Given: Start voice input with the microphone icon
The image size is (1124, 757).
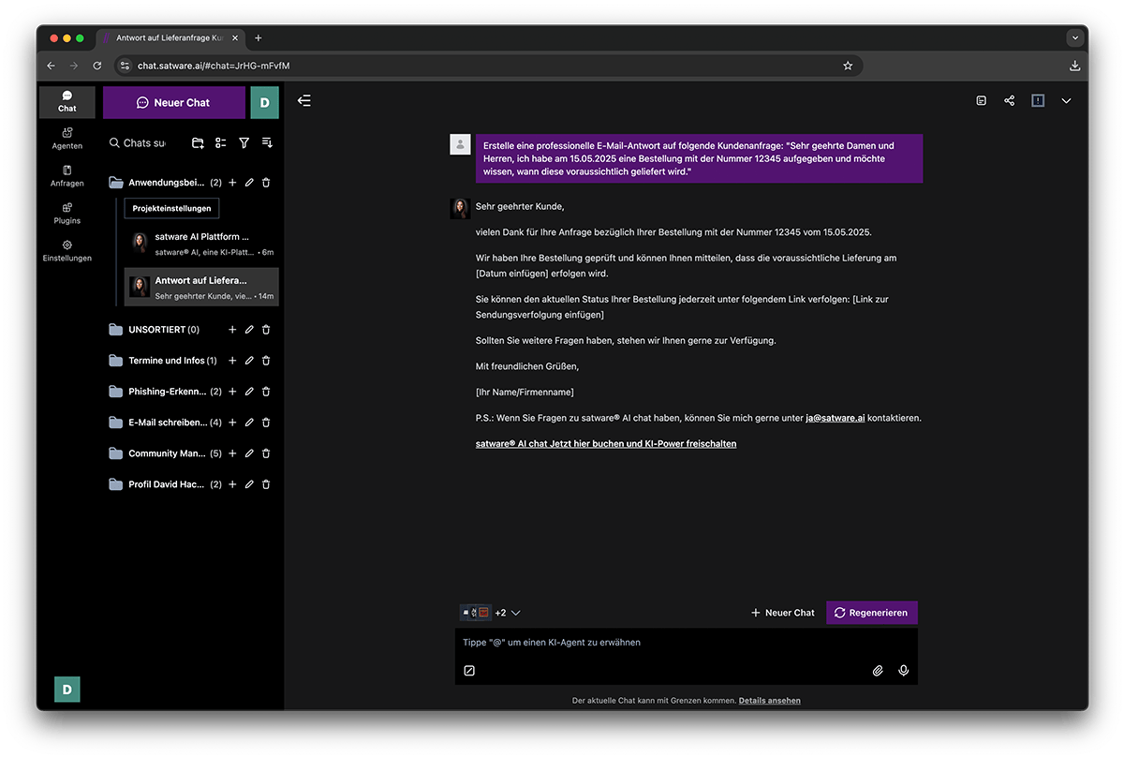Looking at the screenshot, I should (x=904, y=671).
